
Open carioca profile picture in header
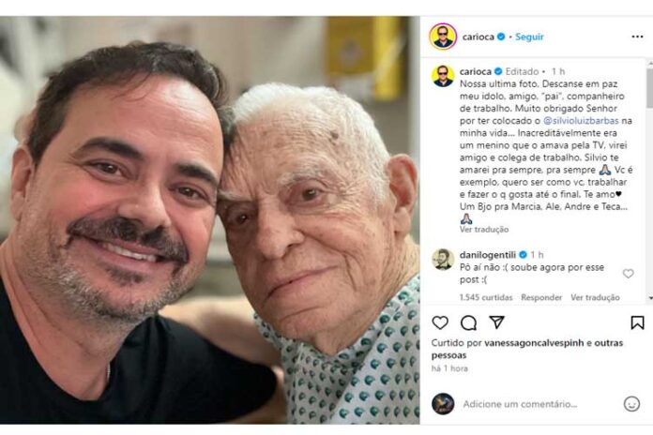[443, 37]
